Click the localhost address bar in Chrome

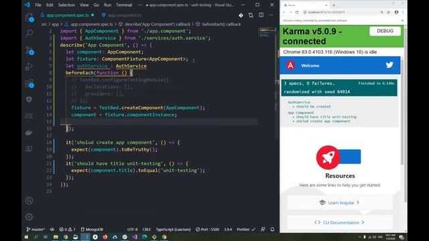(x=341, y=12)
